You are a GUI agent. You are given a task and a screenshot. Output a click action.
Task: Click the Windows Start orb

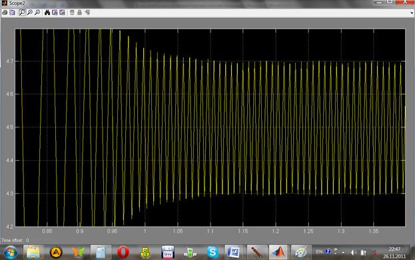(x=11, y=252)
